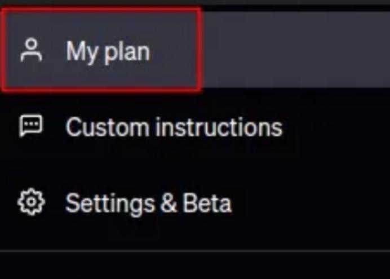Image resolution: width=390 pixels, height=279 pixels.
Task: Click the speech bubble icon for Custom instructions
Action: click(30, 127)
